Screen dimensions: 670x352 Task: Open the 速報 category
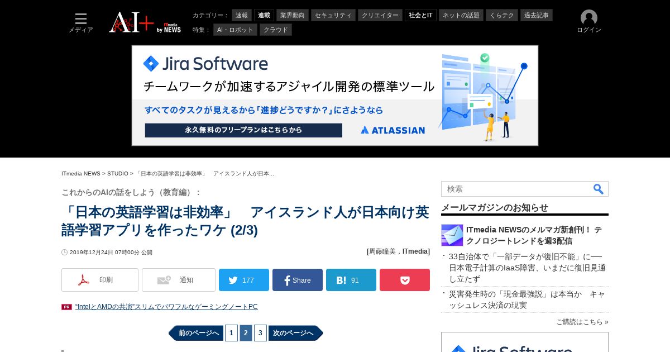(242, 15)
